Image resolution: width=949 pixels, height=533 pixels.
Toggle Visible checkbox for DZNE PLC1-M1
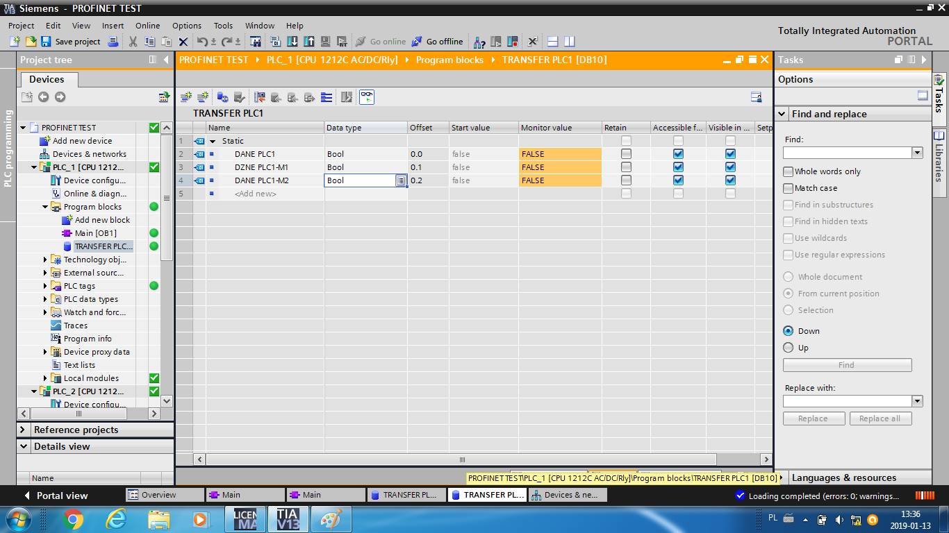click(x=730, y=167)
